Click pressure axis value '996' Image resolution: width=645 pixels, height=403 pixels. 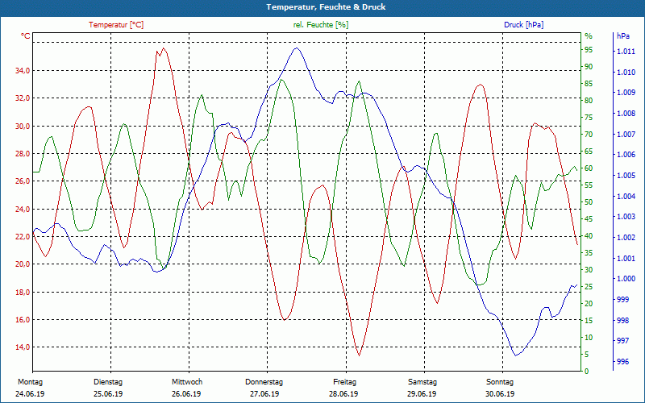click(x=622, y=362)
